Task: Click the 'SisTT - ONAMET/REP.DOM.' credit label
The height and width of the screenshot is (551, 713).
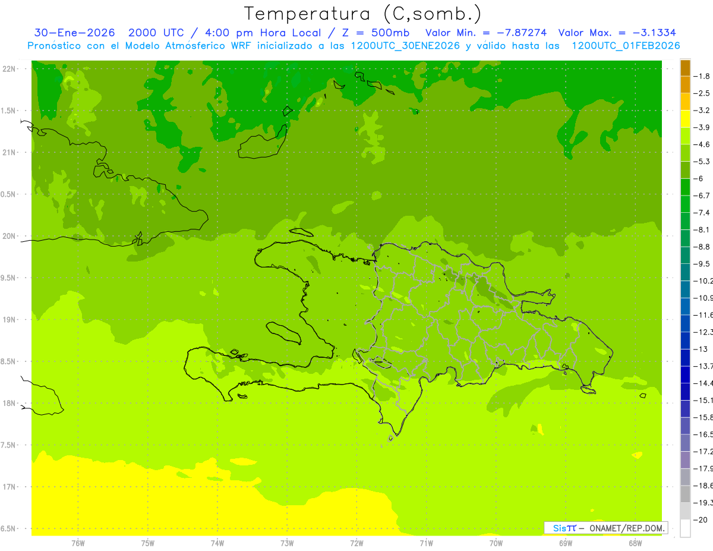Action: click(606, 528)
